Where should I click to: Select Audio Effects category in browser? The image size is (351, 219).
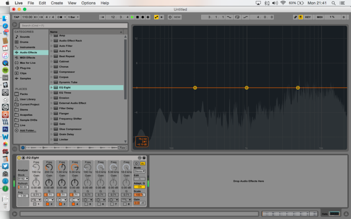pos(31,52)
